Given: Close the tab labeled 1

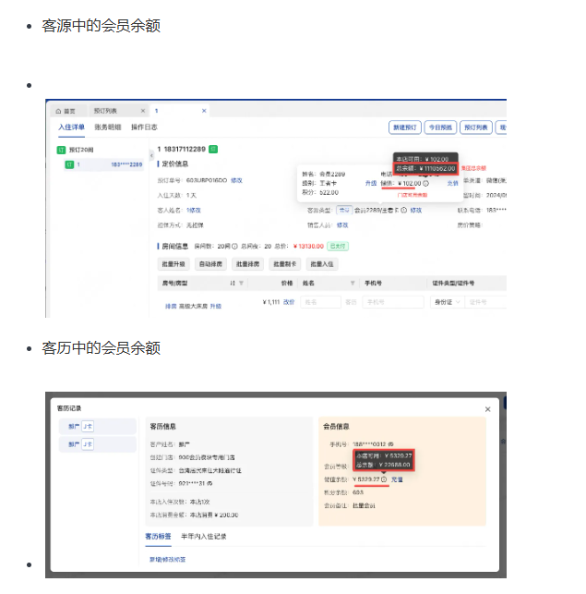Looking at the screenshot, I should (204, 111).
